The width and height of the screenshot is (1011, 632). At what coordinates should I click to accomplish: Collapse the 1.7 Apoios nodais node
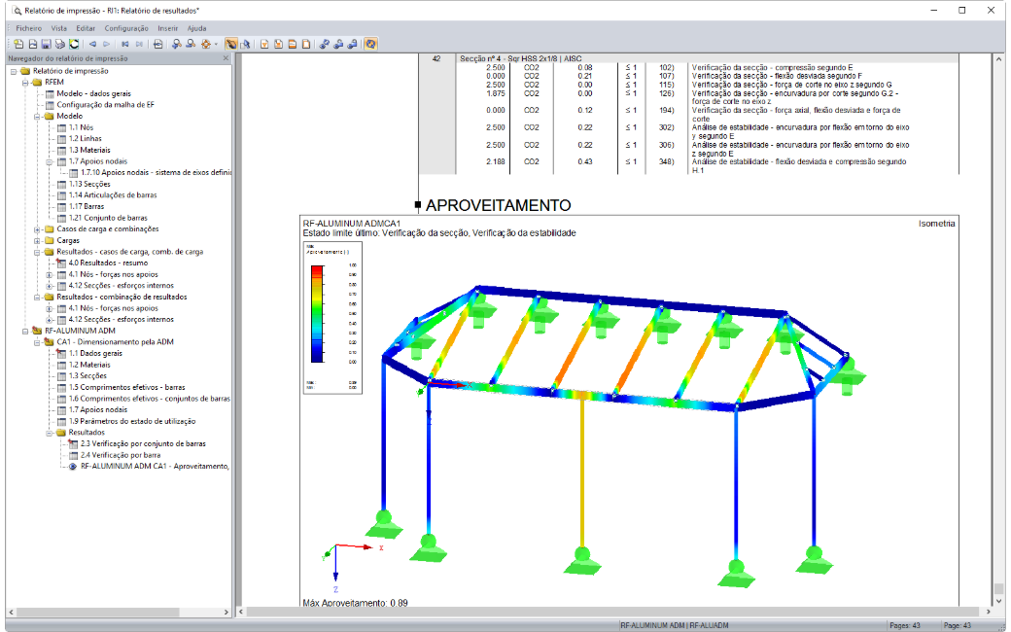pyautogui.click(x=49, y=161)
